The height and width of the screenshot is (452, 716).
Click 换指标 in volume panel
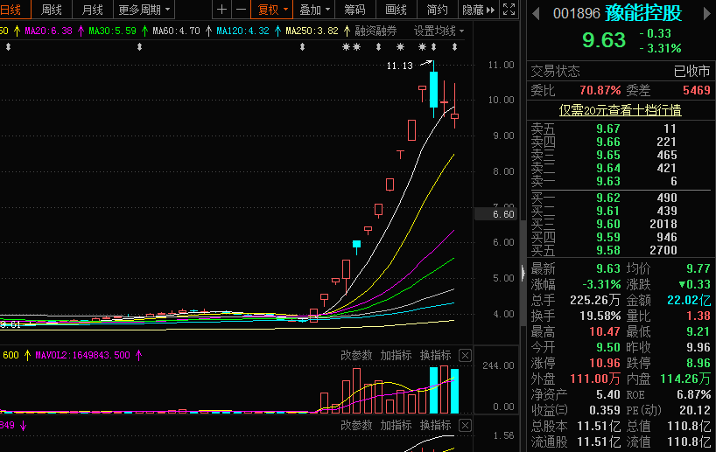pyautogui.click(x=436, y=355)
